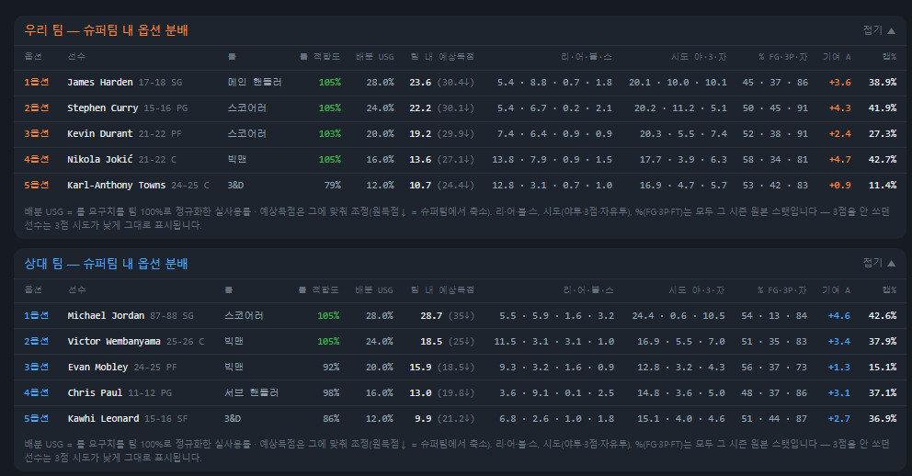Click the 4옵션 label in Nikola Jokić's row
Screen dimensions: 912x476
point(37,159)
